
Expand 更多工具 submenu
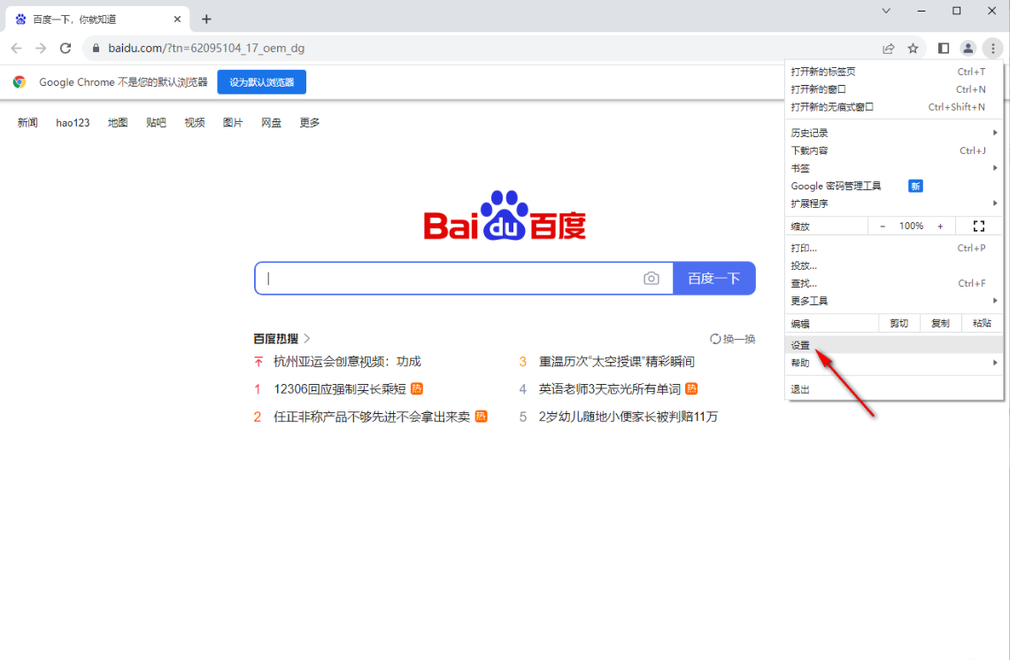(894, 301)
